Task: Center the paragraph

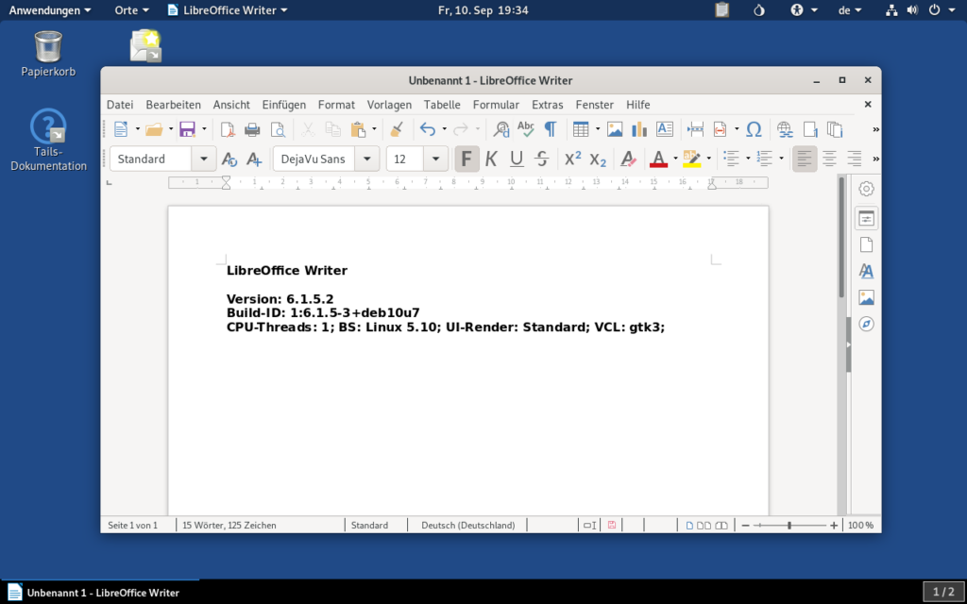Action: [829, 159]
